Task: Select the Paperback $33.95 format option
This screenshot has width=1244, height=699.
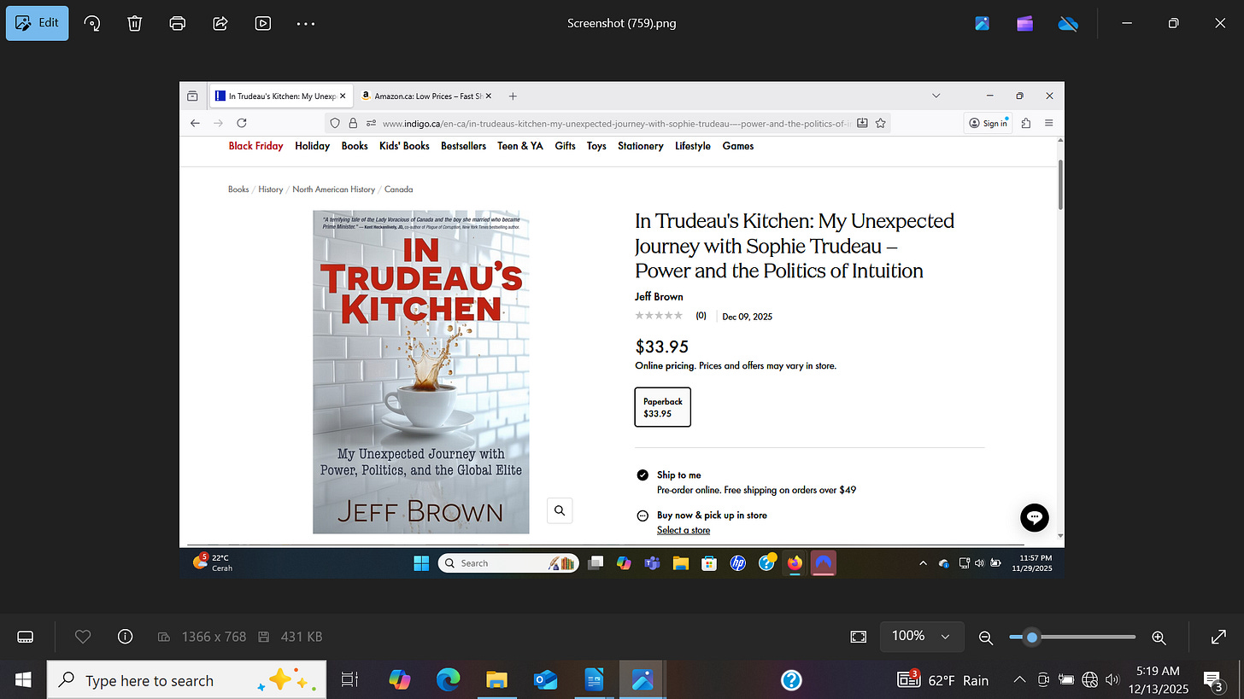Action: [662, 407]
